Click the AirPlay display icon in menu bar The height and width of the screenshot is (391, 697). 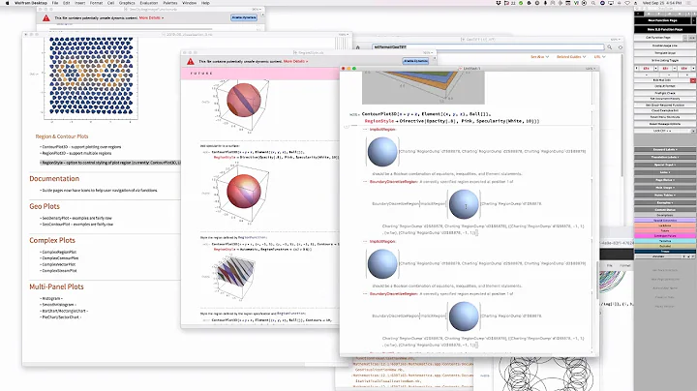(611, 3)
